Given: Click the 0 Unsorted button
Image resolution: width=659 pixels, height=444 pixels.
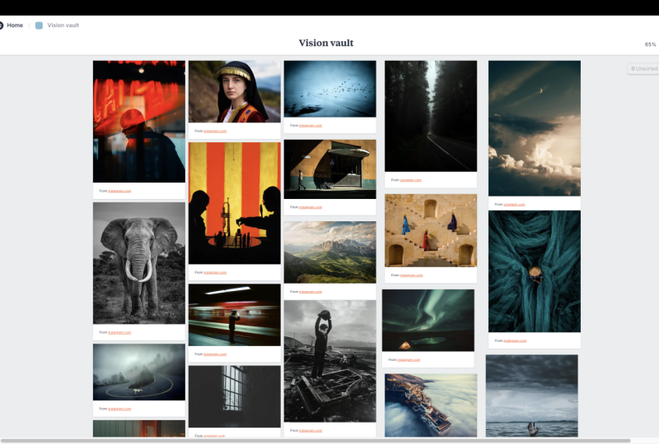Looking at the screenshot, I should pos(643,69).
